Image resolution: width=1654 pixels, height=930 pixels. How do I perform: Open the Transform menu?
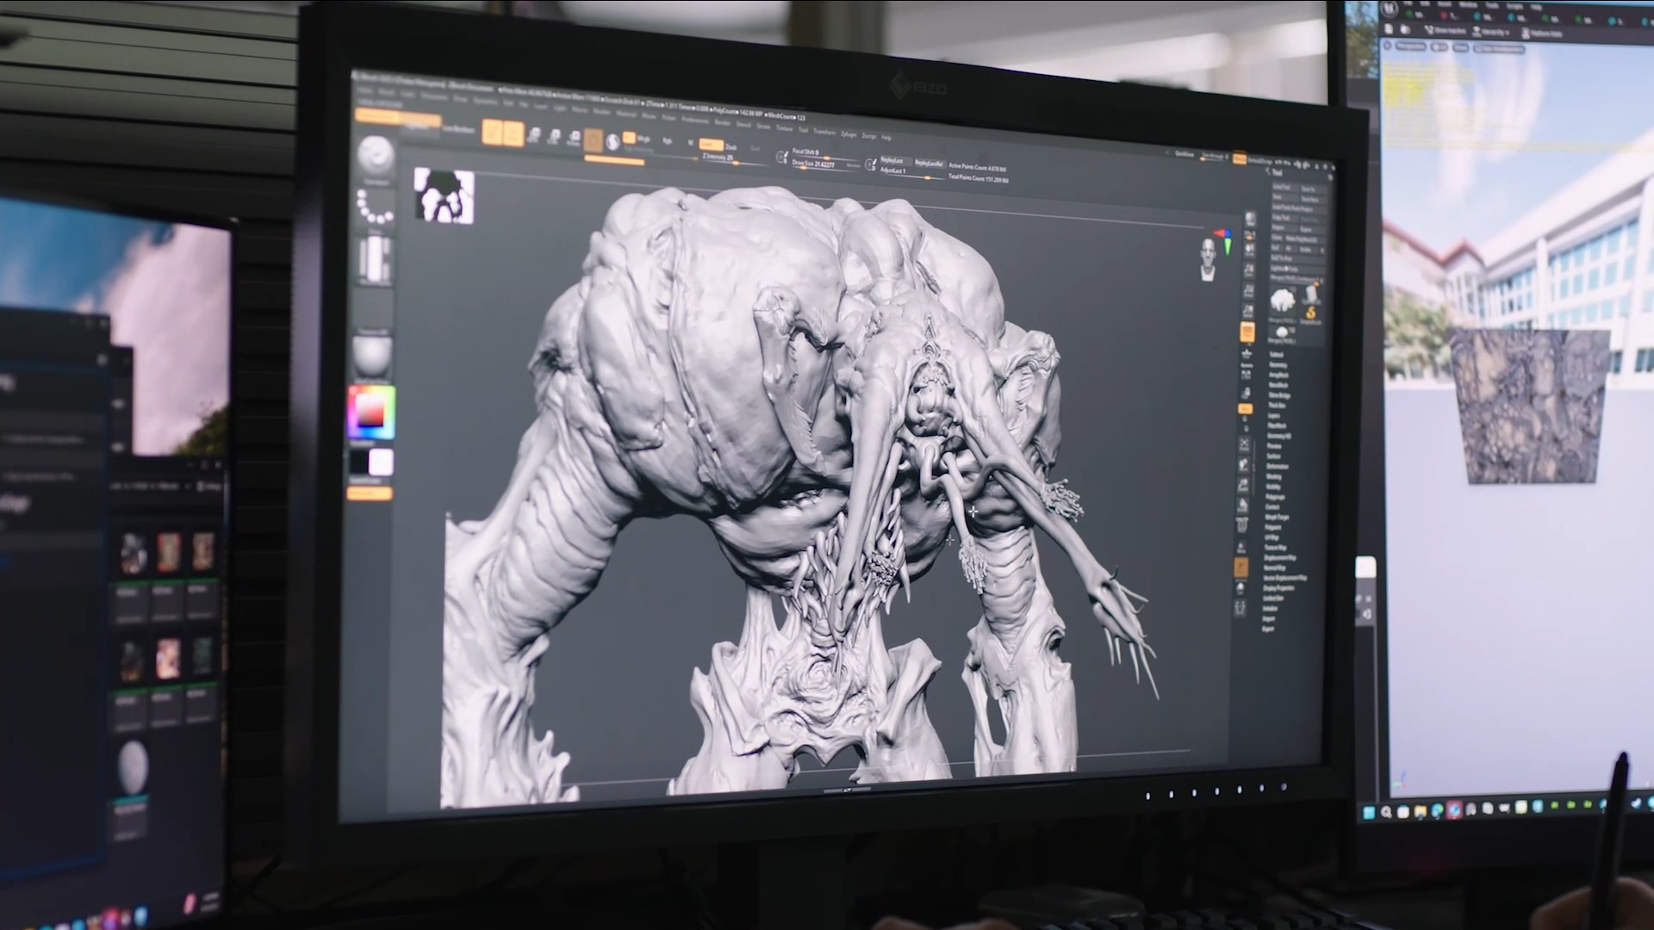click(x=824, y=133)
